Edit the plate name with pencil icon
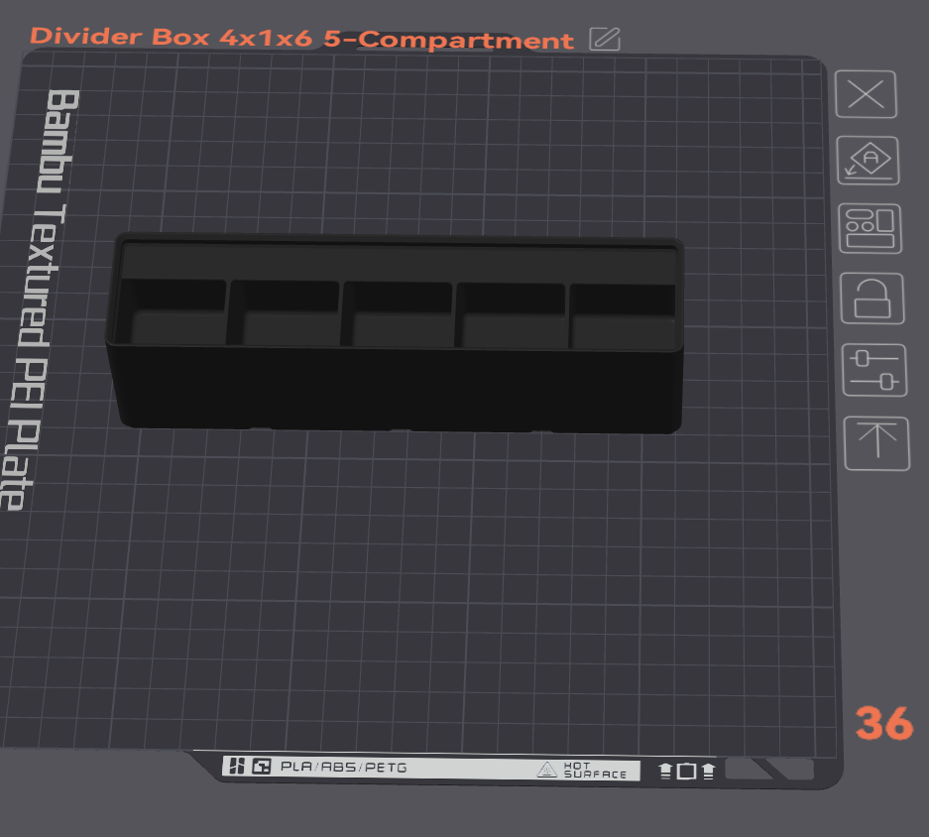 point(605,39)
